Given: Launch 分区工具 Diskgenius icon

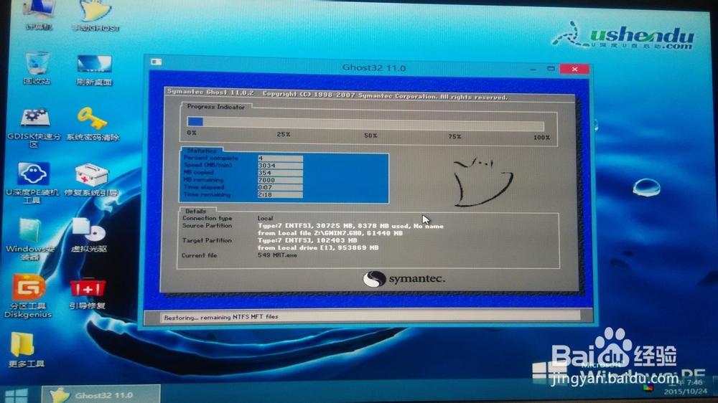Looking at the screenshot, I should 29,296.
